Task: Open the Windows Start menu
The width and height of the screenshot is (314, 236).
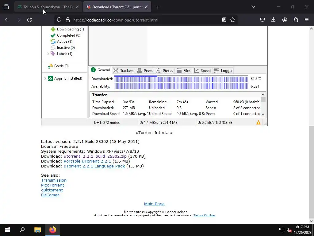Action: (7, 230)
